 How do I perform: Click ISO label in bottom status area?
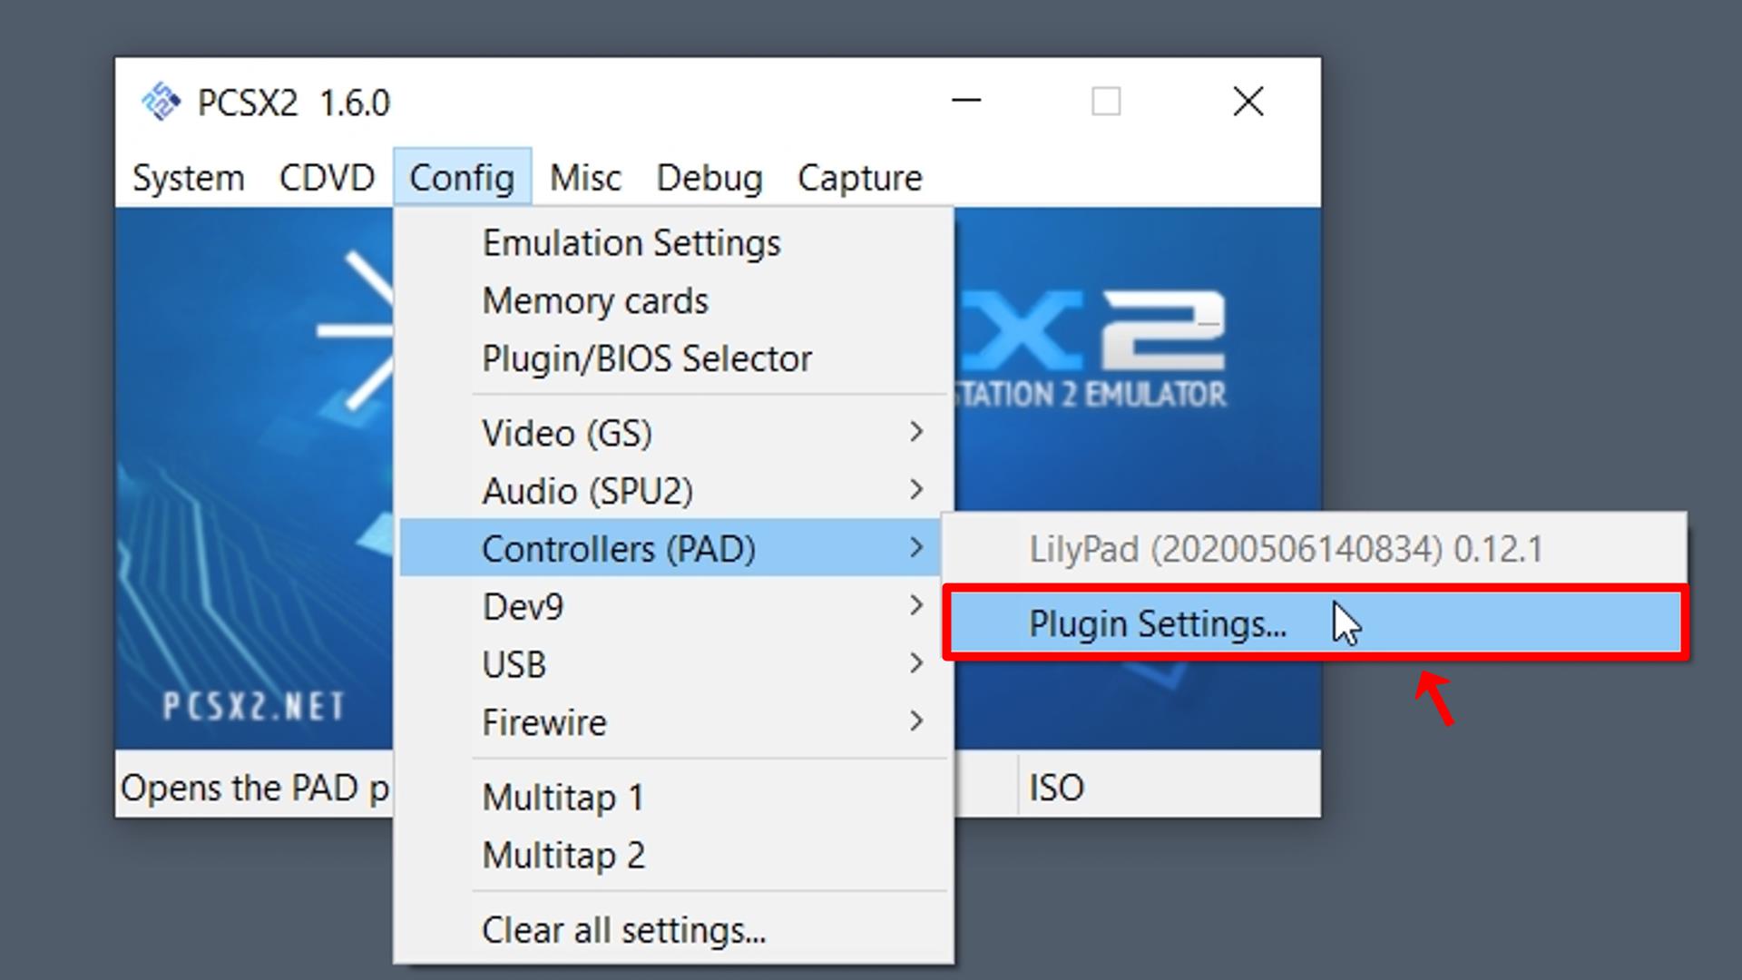point(1056,786)
